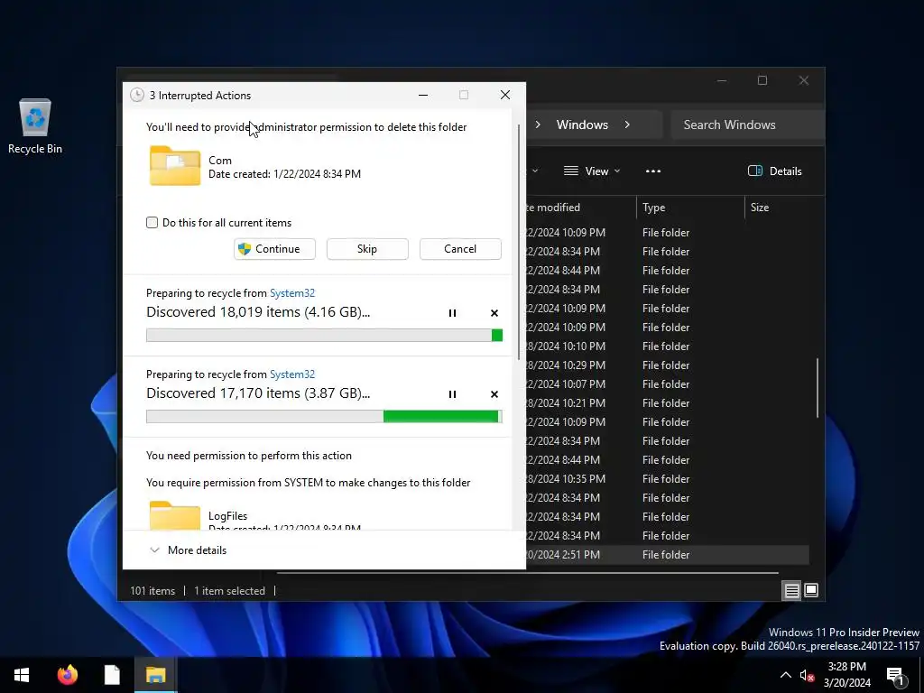Maximize the File Explorer window
This screenshot has height=693, width=924.
click(x=762, y=80)
